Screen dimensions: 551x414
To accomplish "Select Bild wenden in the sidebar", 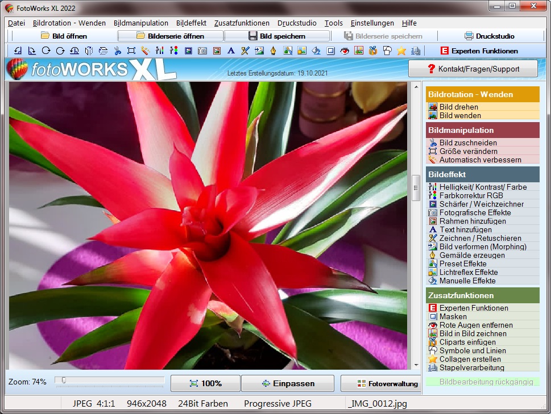I will pyautogui.click(x=483, y=115).
